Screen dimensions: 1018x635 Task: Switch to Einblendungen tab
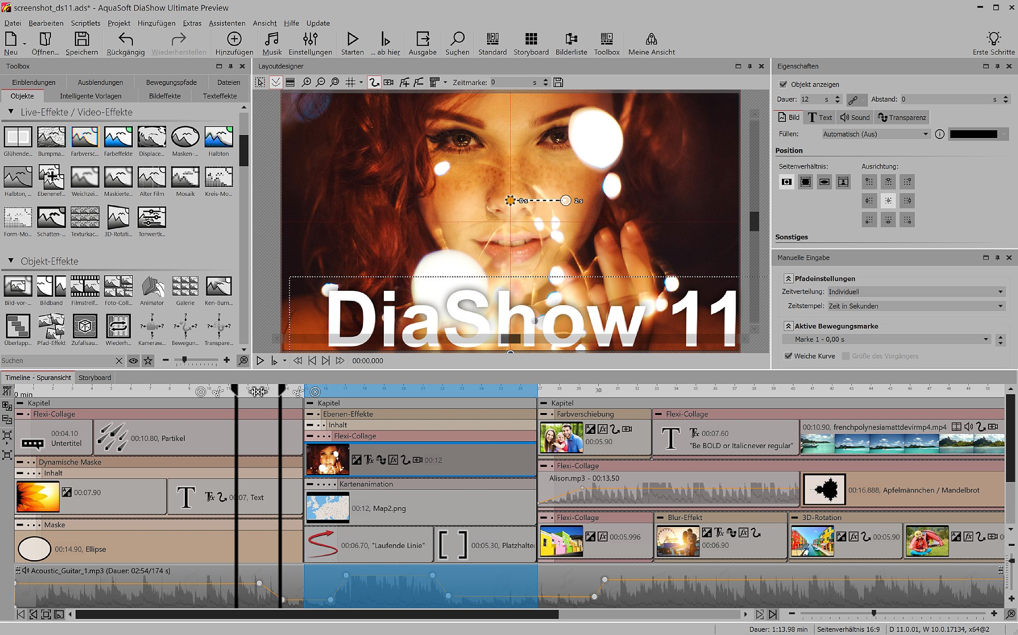click(x=34, y=82)
